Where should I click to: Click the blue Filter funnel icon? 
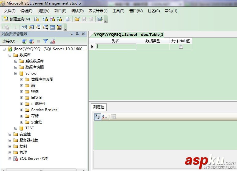click(x=46, y=41)
